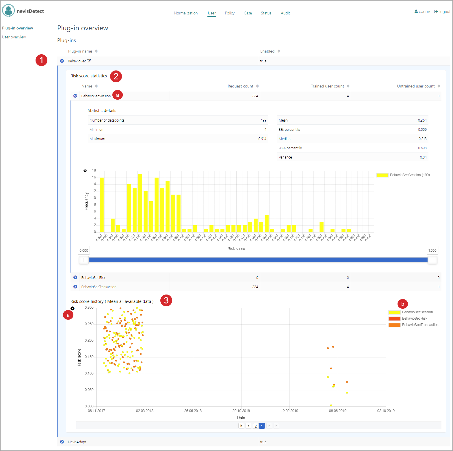453x451 pixels.
Task: Click the 0.000 minimum slider value box
Action: pos(84,250)
